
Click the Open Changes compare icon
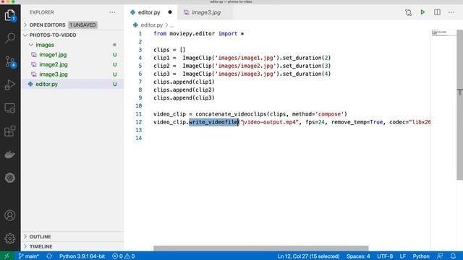coord(408,12)
